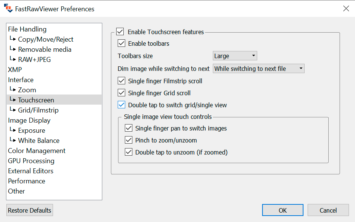
Task: Open the Copy/Move/Reject preferences page
Action: pos(46,39)
